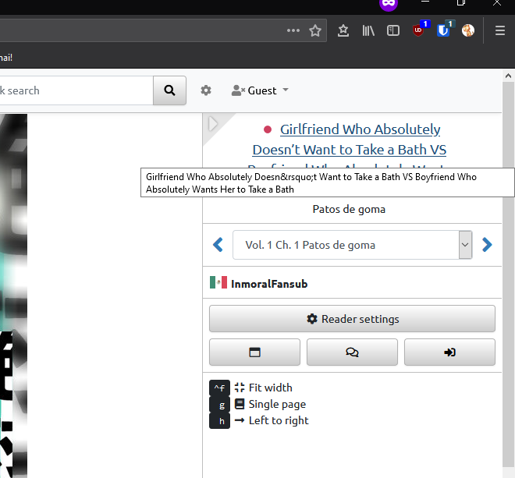
Task: Open the uBlock Origin extension
Action: (420, 30)
